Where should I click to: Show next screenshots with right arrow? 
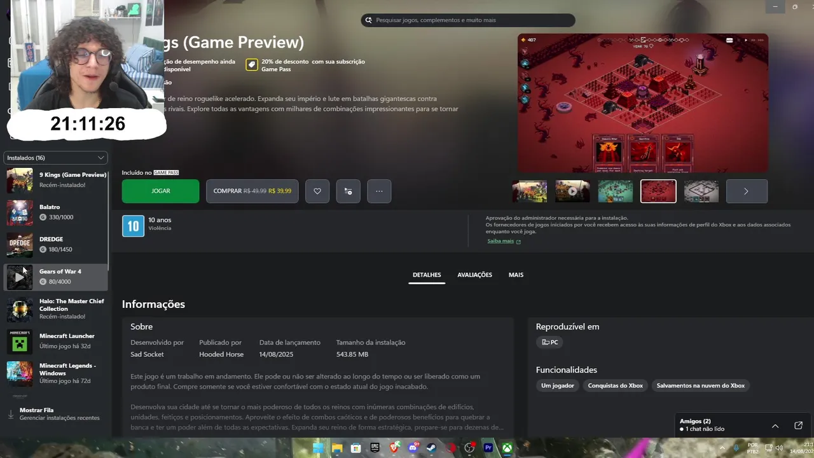(747, 191)
